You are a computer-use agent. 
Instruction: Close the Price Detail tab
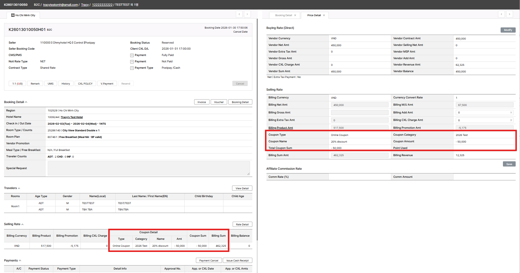[324, 15]
